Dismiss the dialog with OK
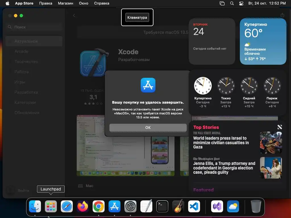The image size is (291, 218). (x=148, y=127)
